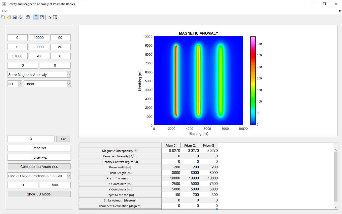Image resolution: width=342 pixels, height=214 pixels.
Task: Click the table scrollbar down arrow
Action: [x=336, y=207]
